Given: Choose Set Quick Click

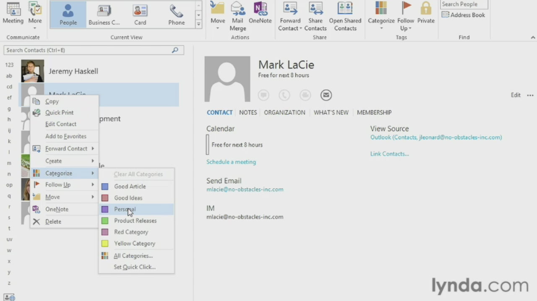Looking at the screenshot, I should coord(136,267).
